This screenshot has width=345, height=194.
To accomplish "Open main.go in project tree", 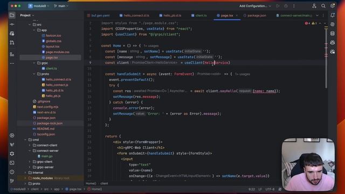I will pyautogui.click(x=45, y=156).
